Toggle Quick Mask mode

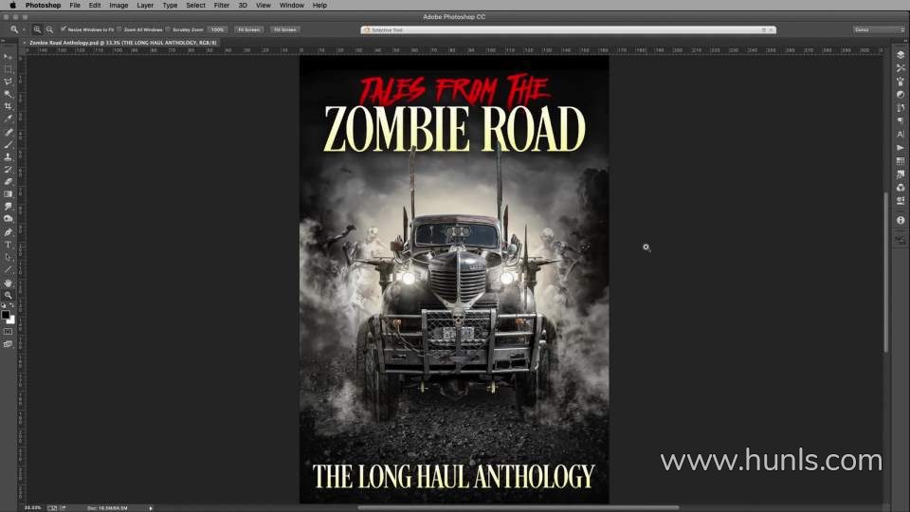pos(9,332)
